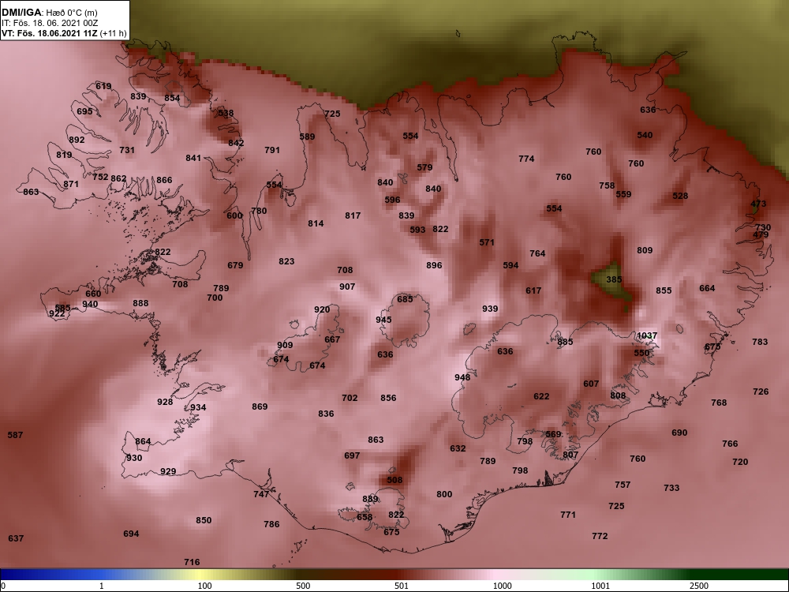Click the 501 label on the color scale
Screen dimensions: 789x592
402,586
